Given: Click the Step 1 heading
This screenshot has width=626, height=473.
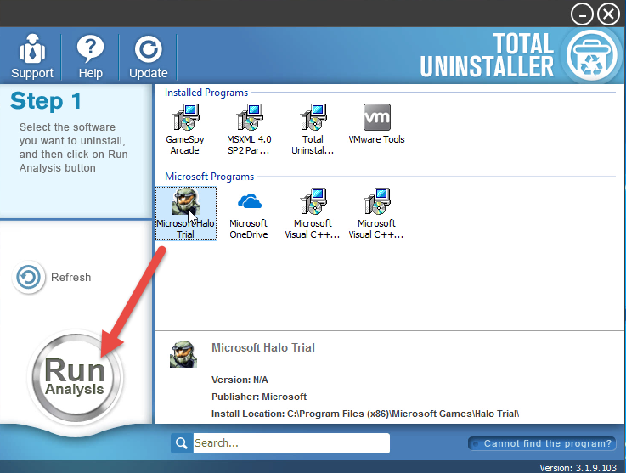Looking at the screenshot, I should click(x=46, y=100).
